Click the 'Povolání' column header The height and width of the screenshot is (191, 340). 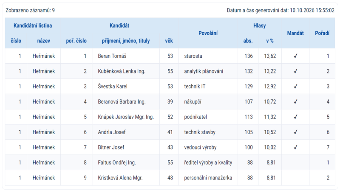(208, 33)
